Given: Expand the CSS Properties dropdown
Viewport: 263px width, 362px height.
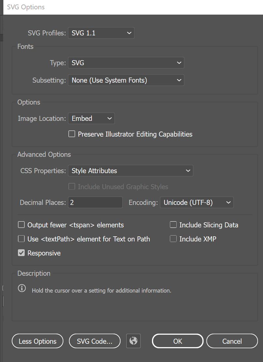Looking at the screenshot, I should pos(130,171).
